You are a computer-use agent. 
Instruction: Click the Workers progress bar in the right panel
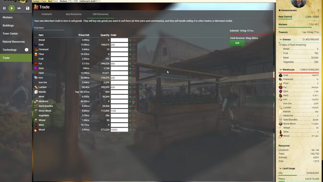tap(299, 27)
